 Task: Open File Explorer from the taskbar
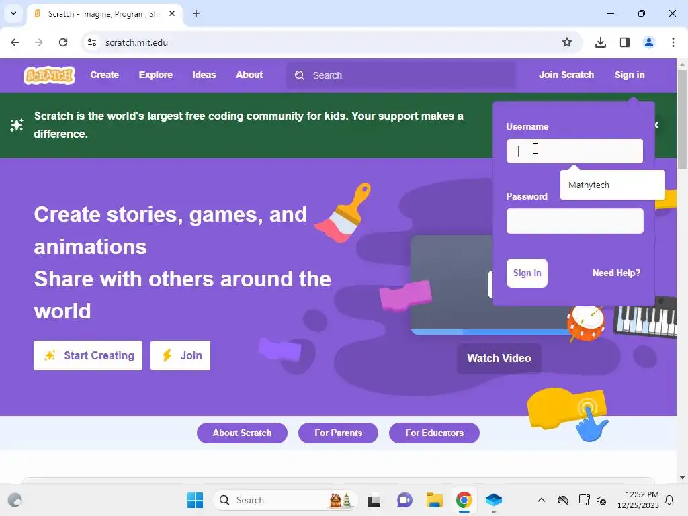(435, 500)
